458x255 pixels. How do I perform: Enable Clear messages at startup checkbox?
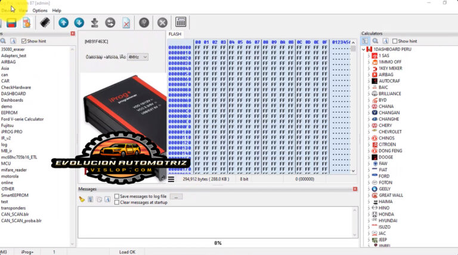[117, 203]
